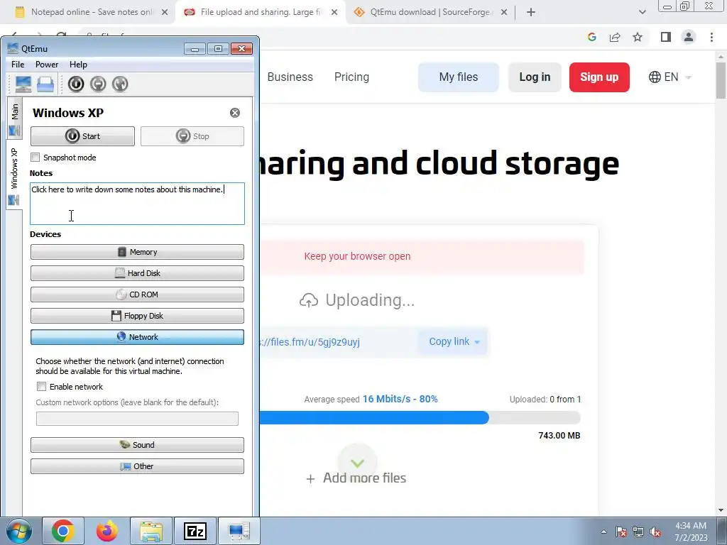
Task: Toggle the Chrome side panel icon
Action: pyautogui.click(x=666, y=37)
